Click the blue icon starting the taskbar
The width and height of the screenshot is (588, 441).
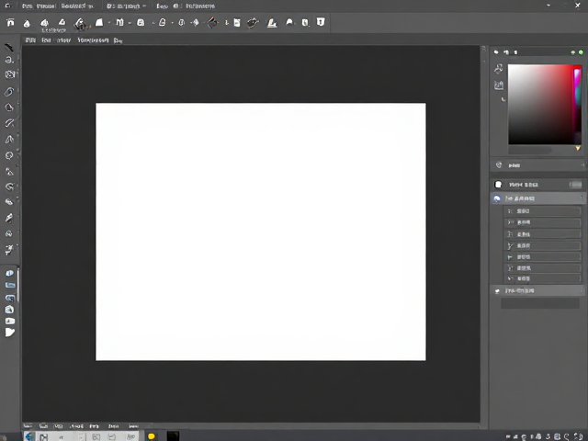28,436
